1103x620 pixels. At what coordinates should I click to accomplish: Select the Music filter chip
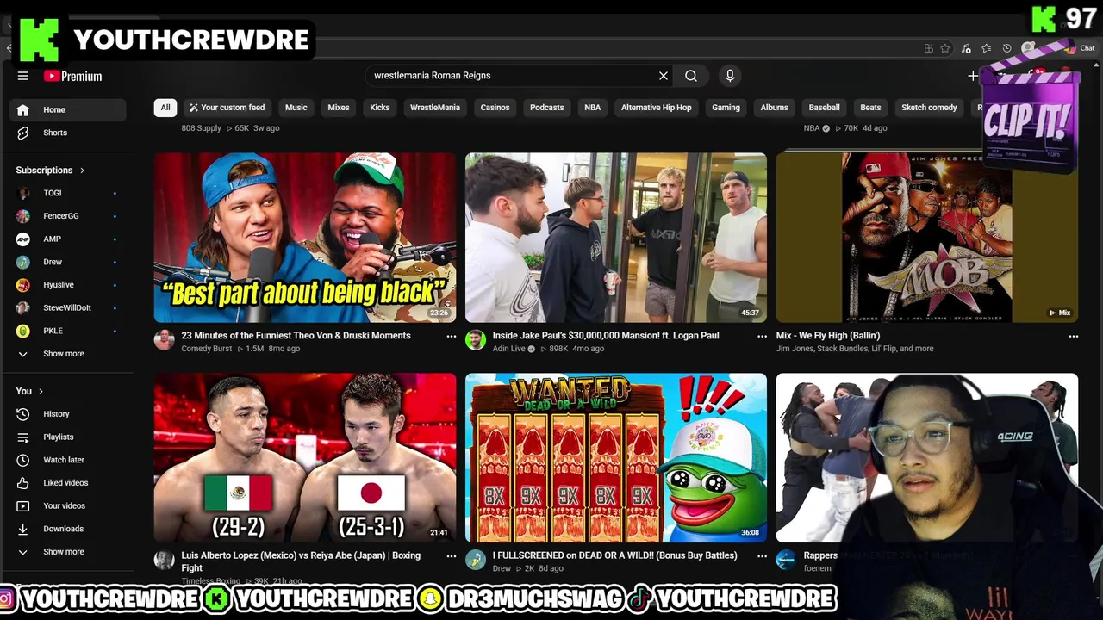pos(296,108)
